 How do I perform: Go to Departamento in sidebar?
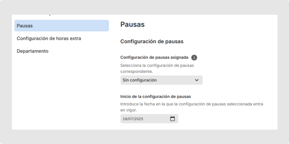pos(33,51)
